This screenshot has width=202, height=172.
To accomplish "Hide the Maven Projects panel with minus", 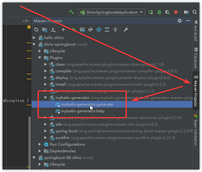I will pyautogui.click(x=188, y=21).
